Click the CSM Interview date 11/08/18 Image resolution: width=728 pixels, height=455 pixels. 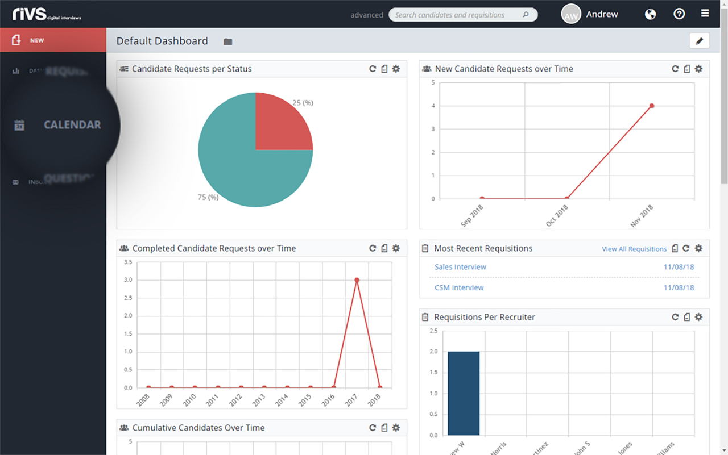point(679,287)
